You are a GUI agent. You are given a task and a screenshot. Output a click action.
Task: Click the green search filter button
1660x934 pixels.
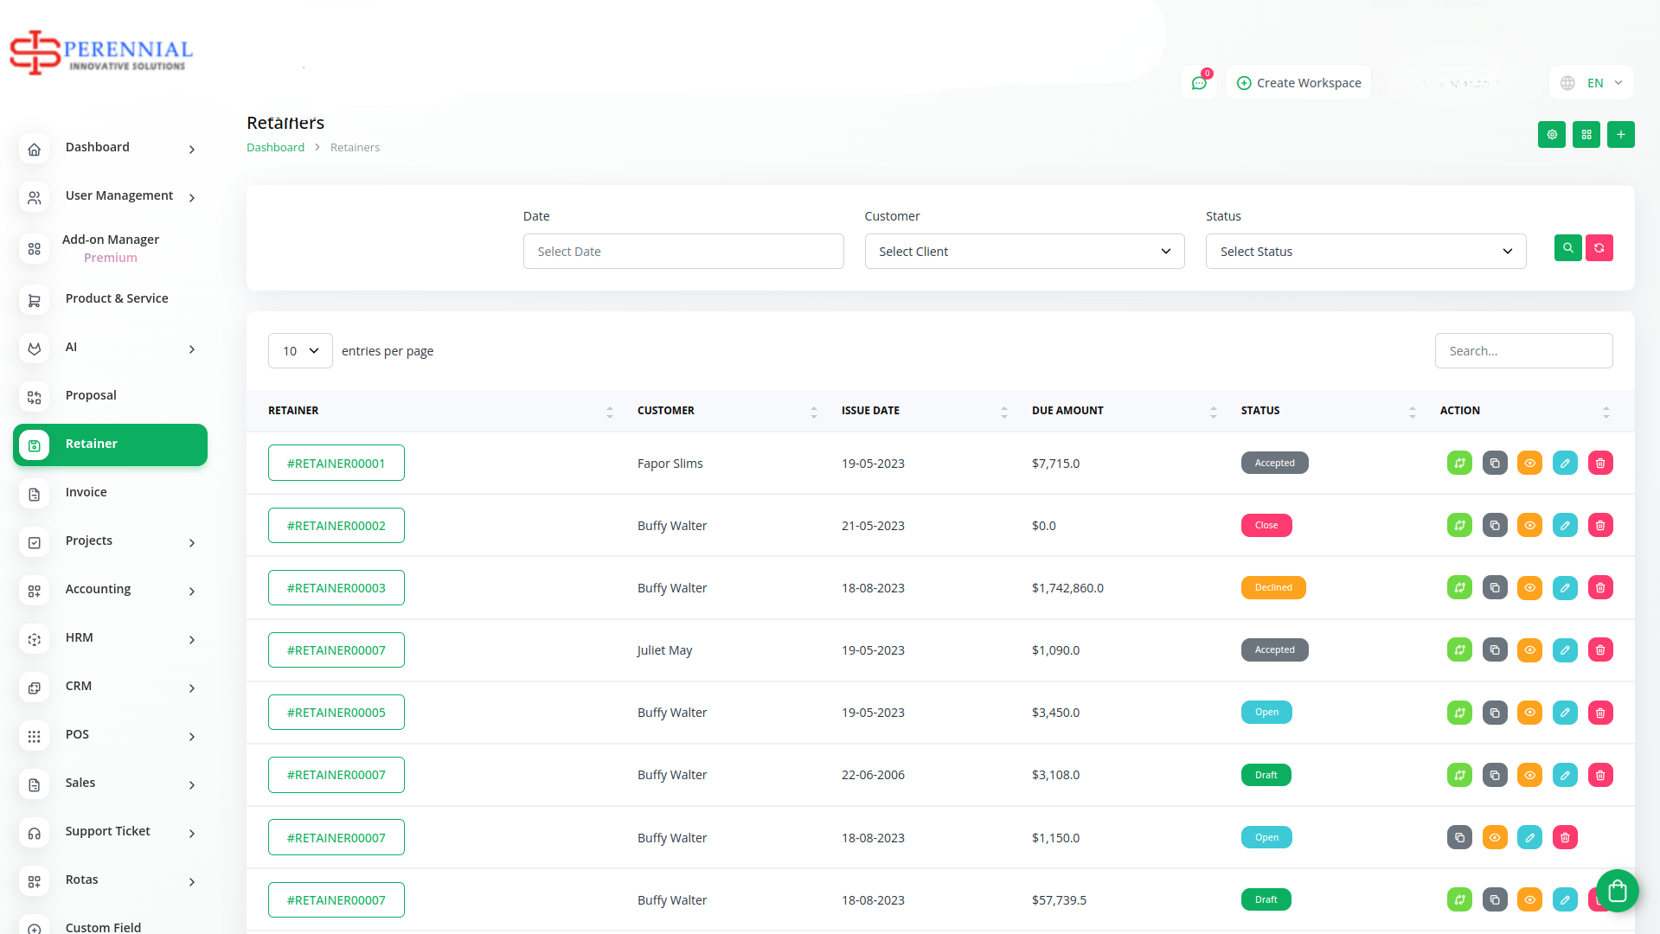tap(1567, 248)
